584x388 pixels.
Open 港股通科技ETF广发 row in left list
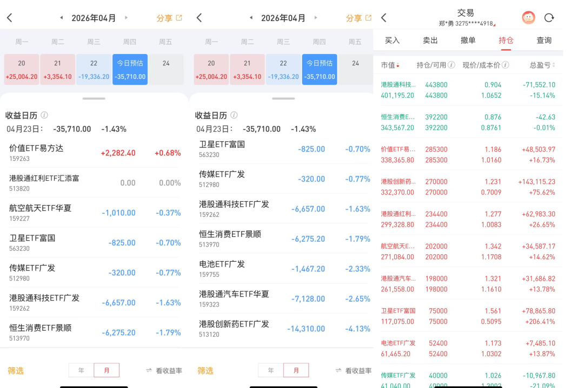click(95, 302)
